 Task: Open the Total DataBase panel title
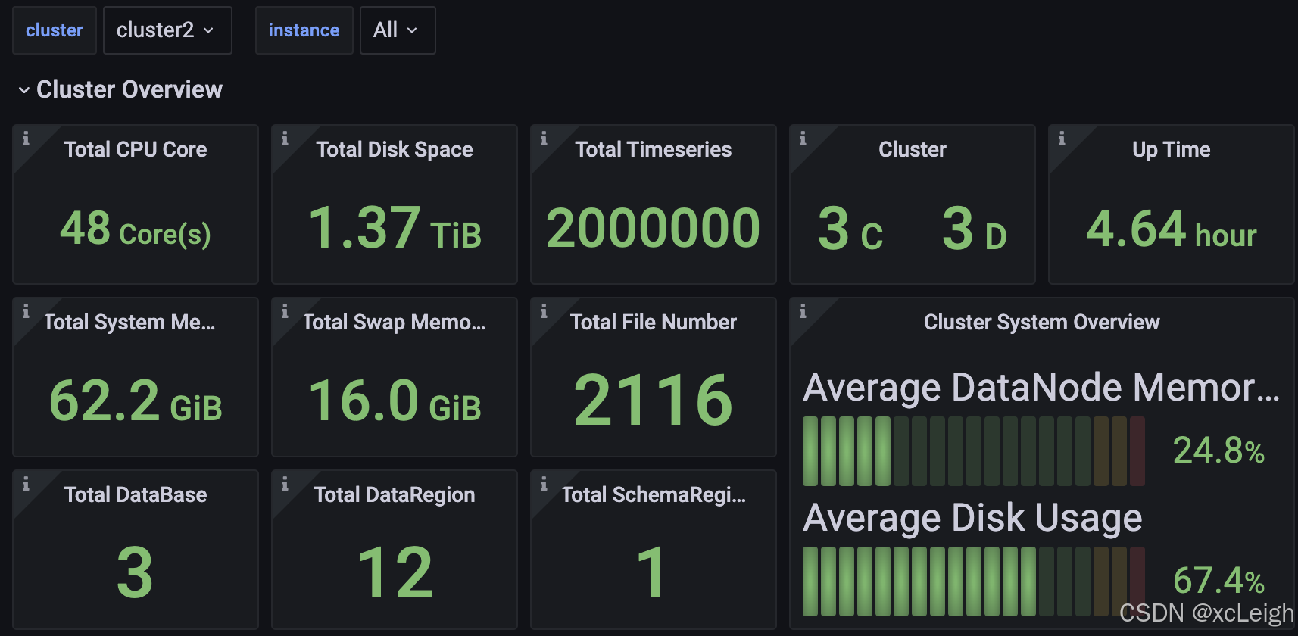tap(136, 495)
